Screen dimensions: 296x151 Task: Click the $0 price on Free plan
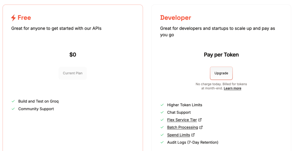(73, 55)
